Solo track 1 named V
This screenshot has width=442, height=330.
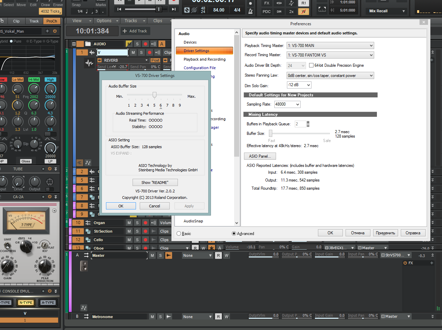point(141,52)
